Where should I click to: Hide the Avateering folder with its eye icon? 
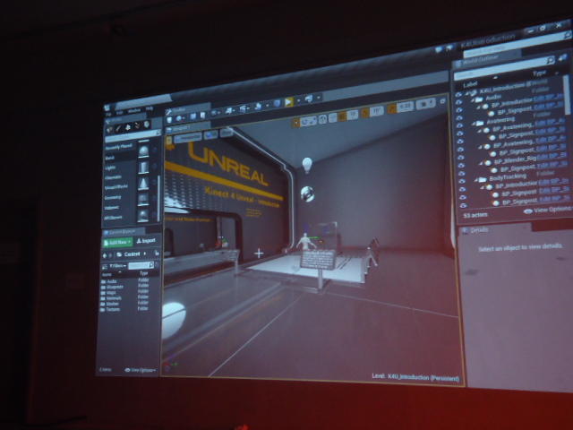tap(459, 125)
